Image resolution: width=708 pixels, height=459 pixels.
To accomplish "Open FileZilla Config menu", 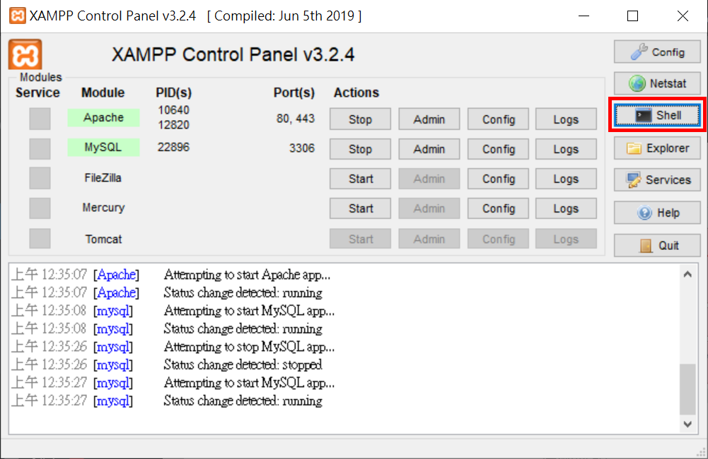I will (x=498, y=179).
